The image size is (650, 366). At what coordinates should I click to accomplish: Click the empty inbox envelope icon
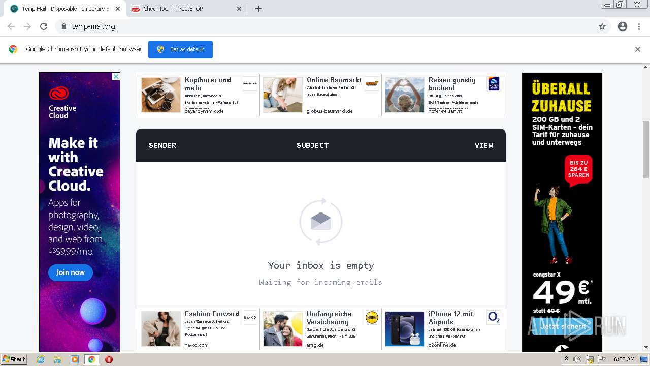(321, 222)
